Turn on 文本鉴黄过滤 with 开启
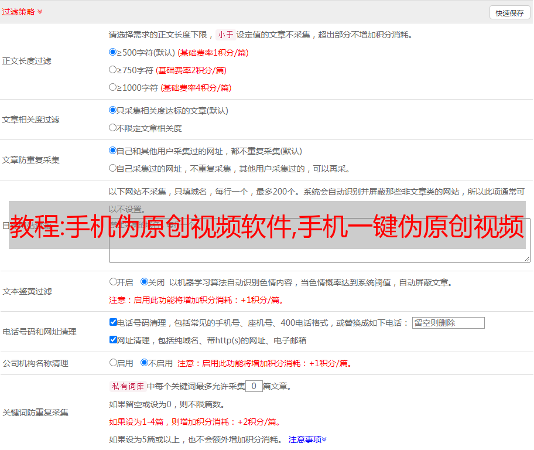 click(x=113, y=282)
